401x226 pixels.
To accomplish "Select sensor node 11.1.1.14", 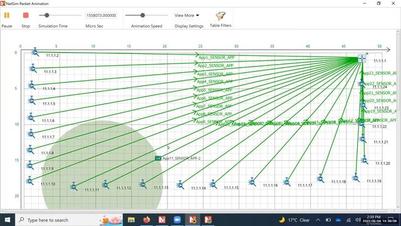I will (180, 185).
